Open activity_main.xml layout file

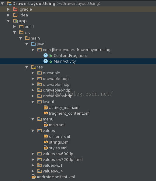[64, 108]
